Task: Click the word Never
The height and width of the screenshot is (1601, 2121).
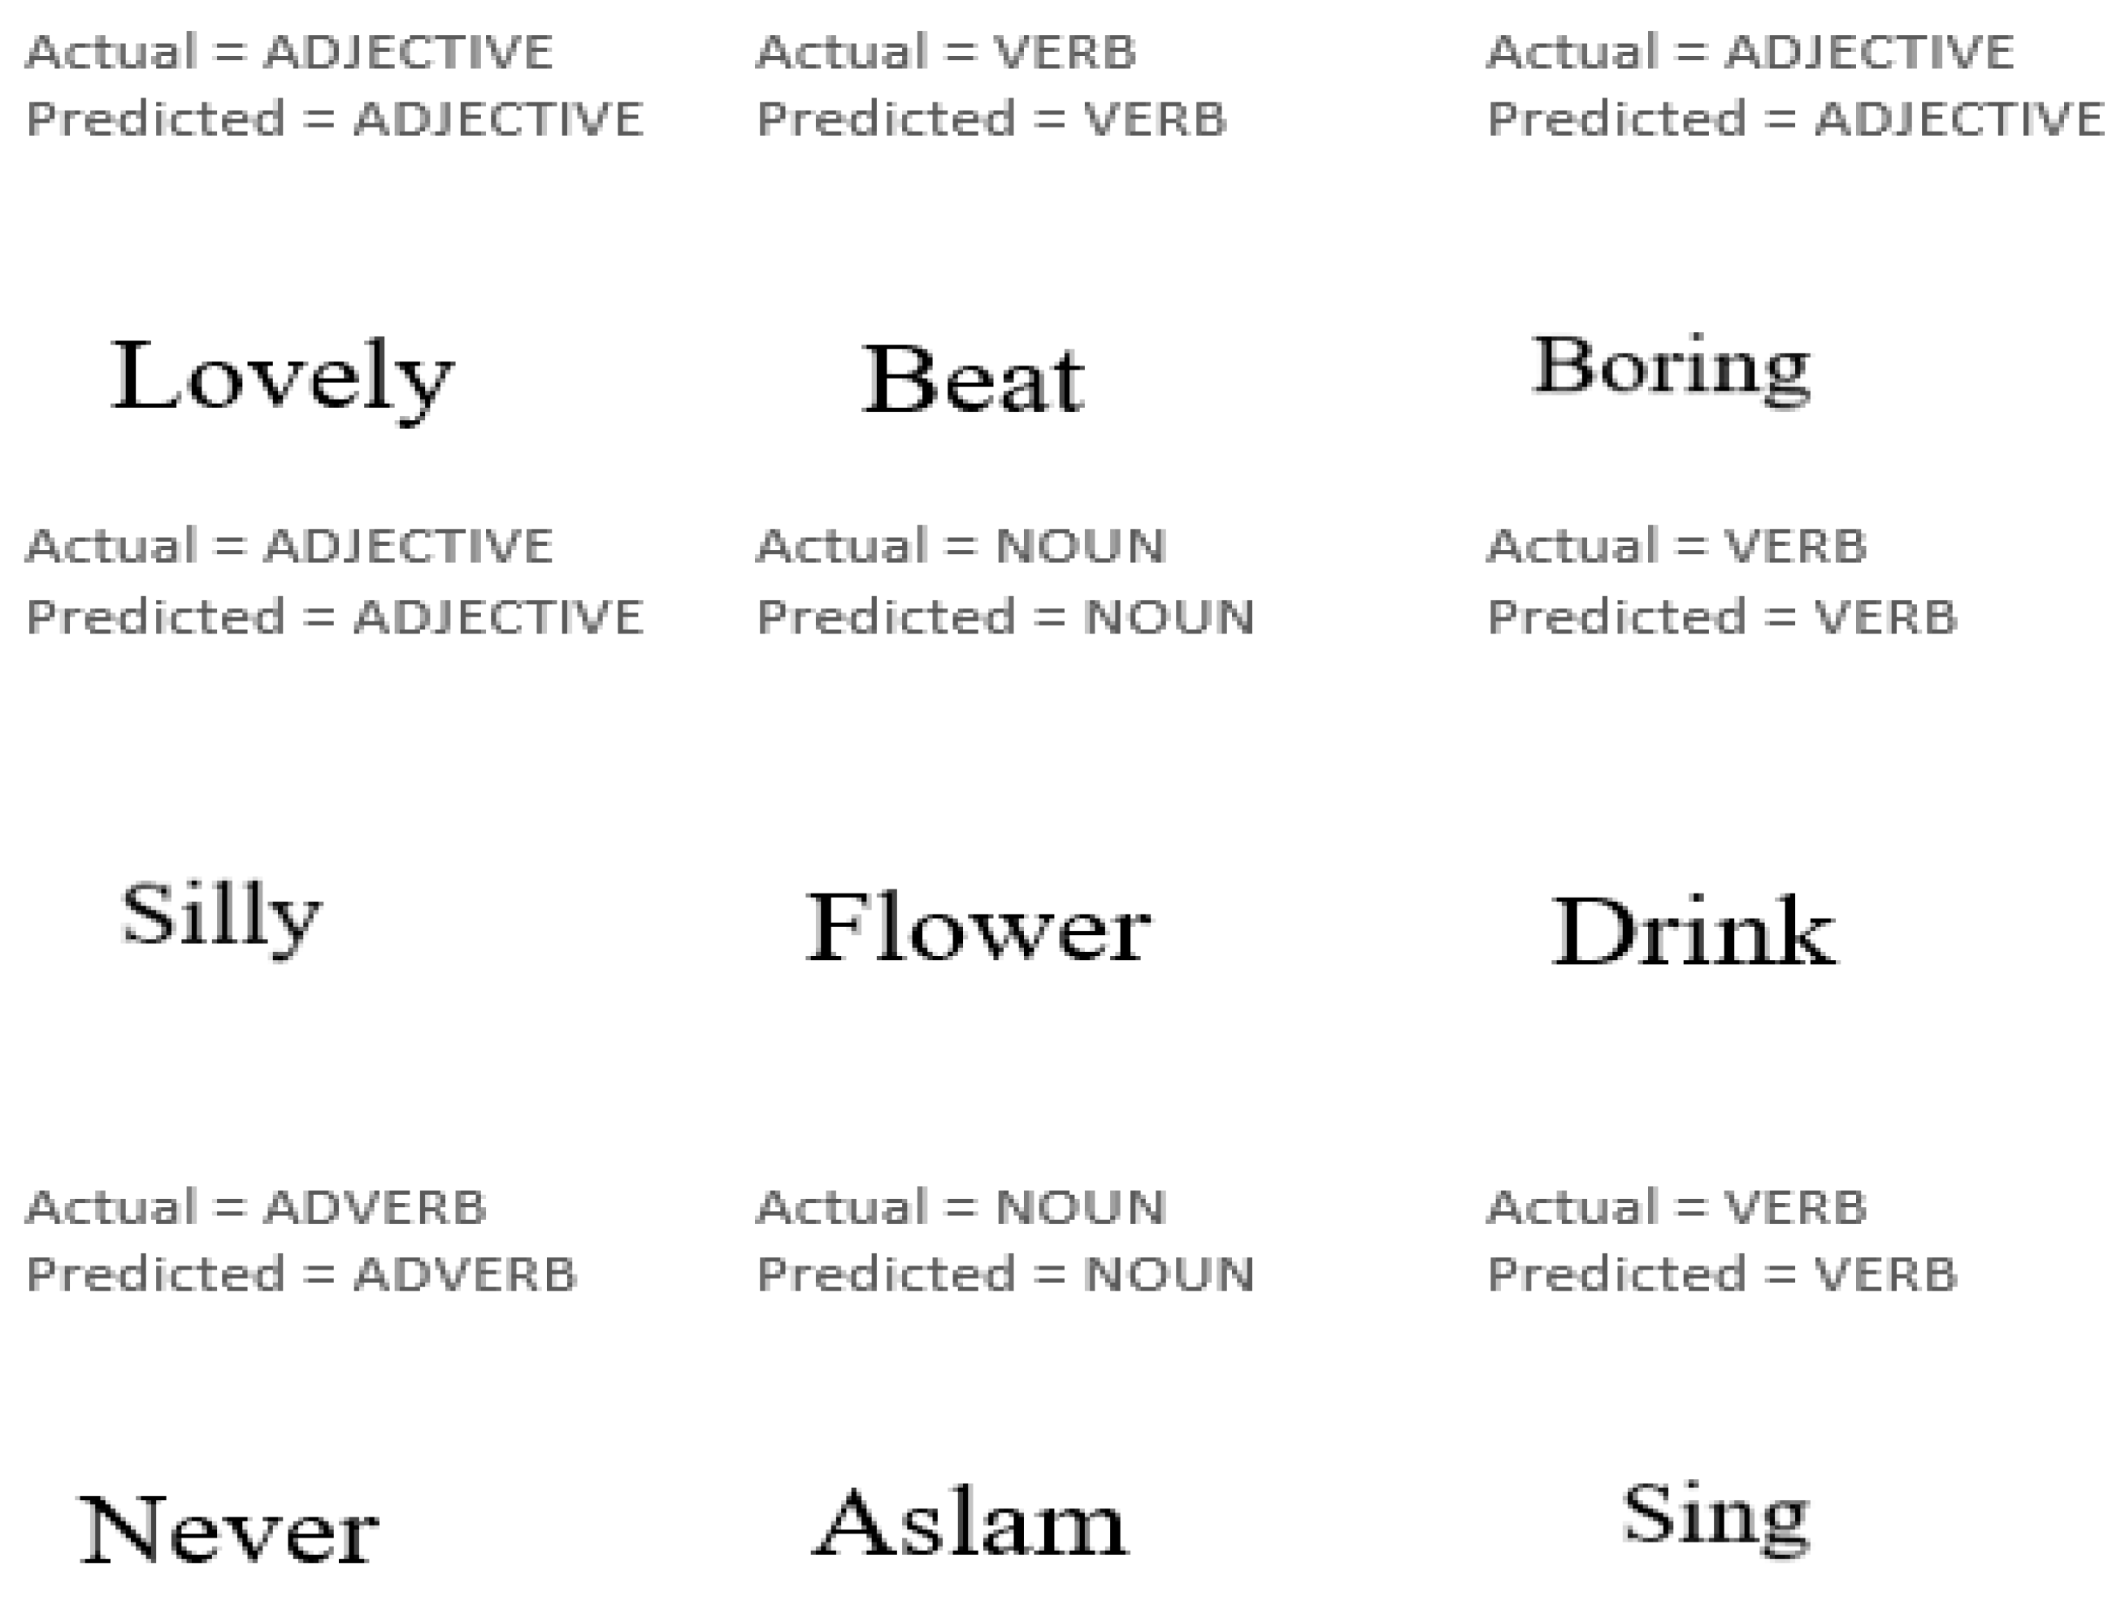Action: pos(228,1530)
